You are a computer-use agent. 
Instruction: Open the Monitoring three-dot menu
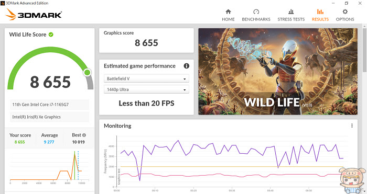(352, 125)
